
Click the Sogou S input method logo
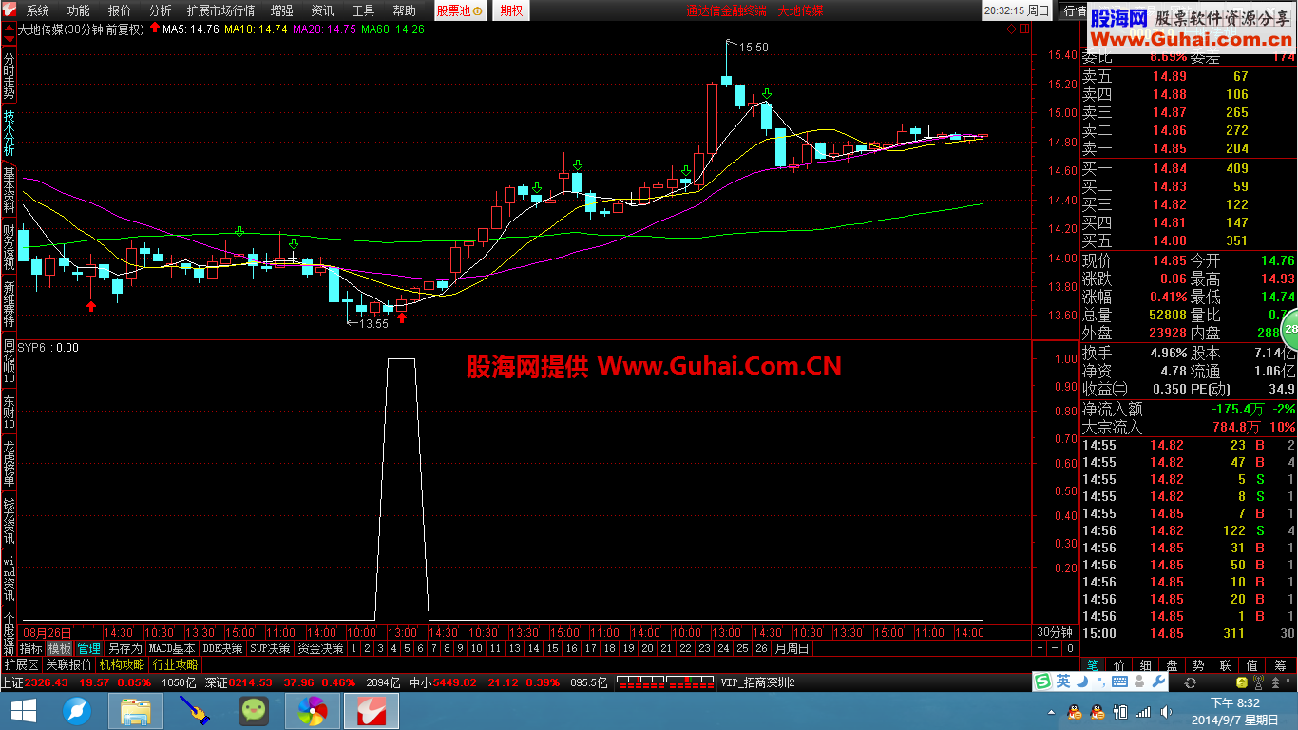[1042, 682]
